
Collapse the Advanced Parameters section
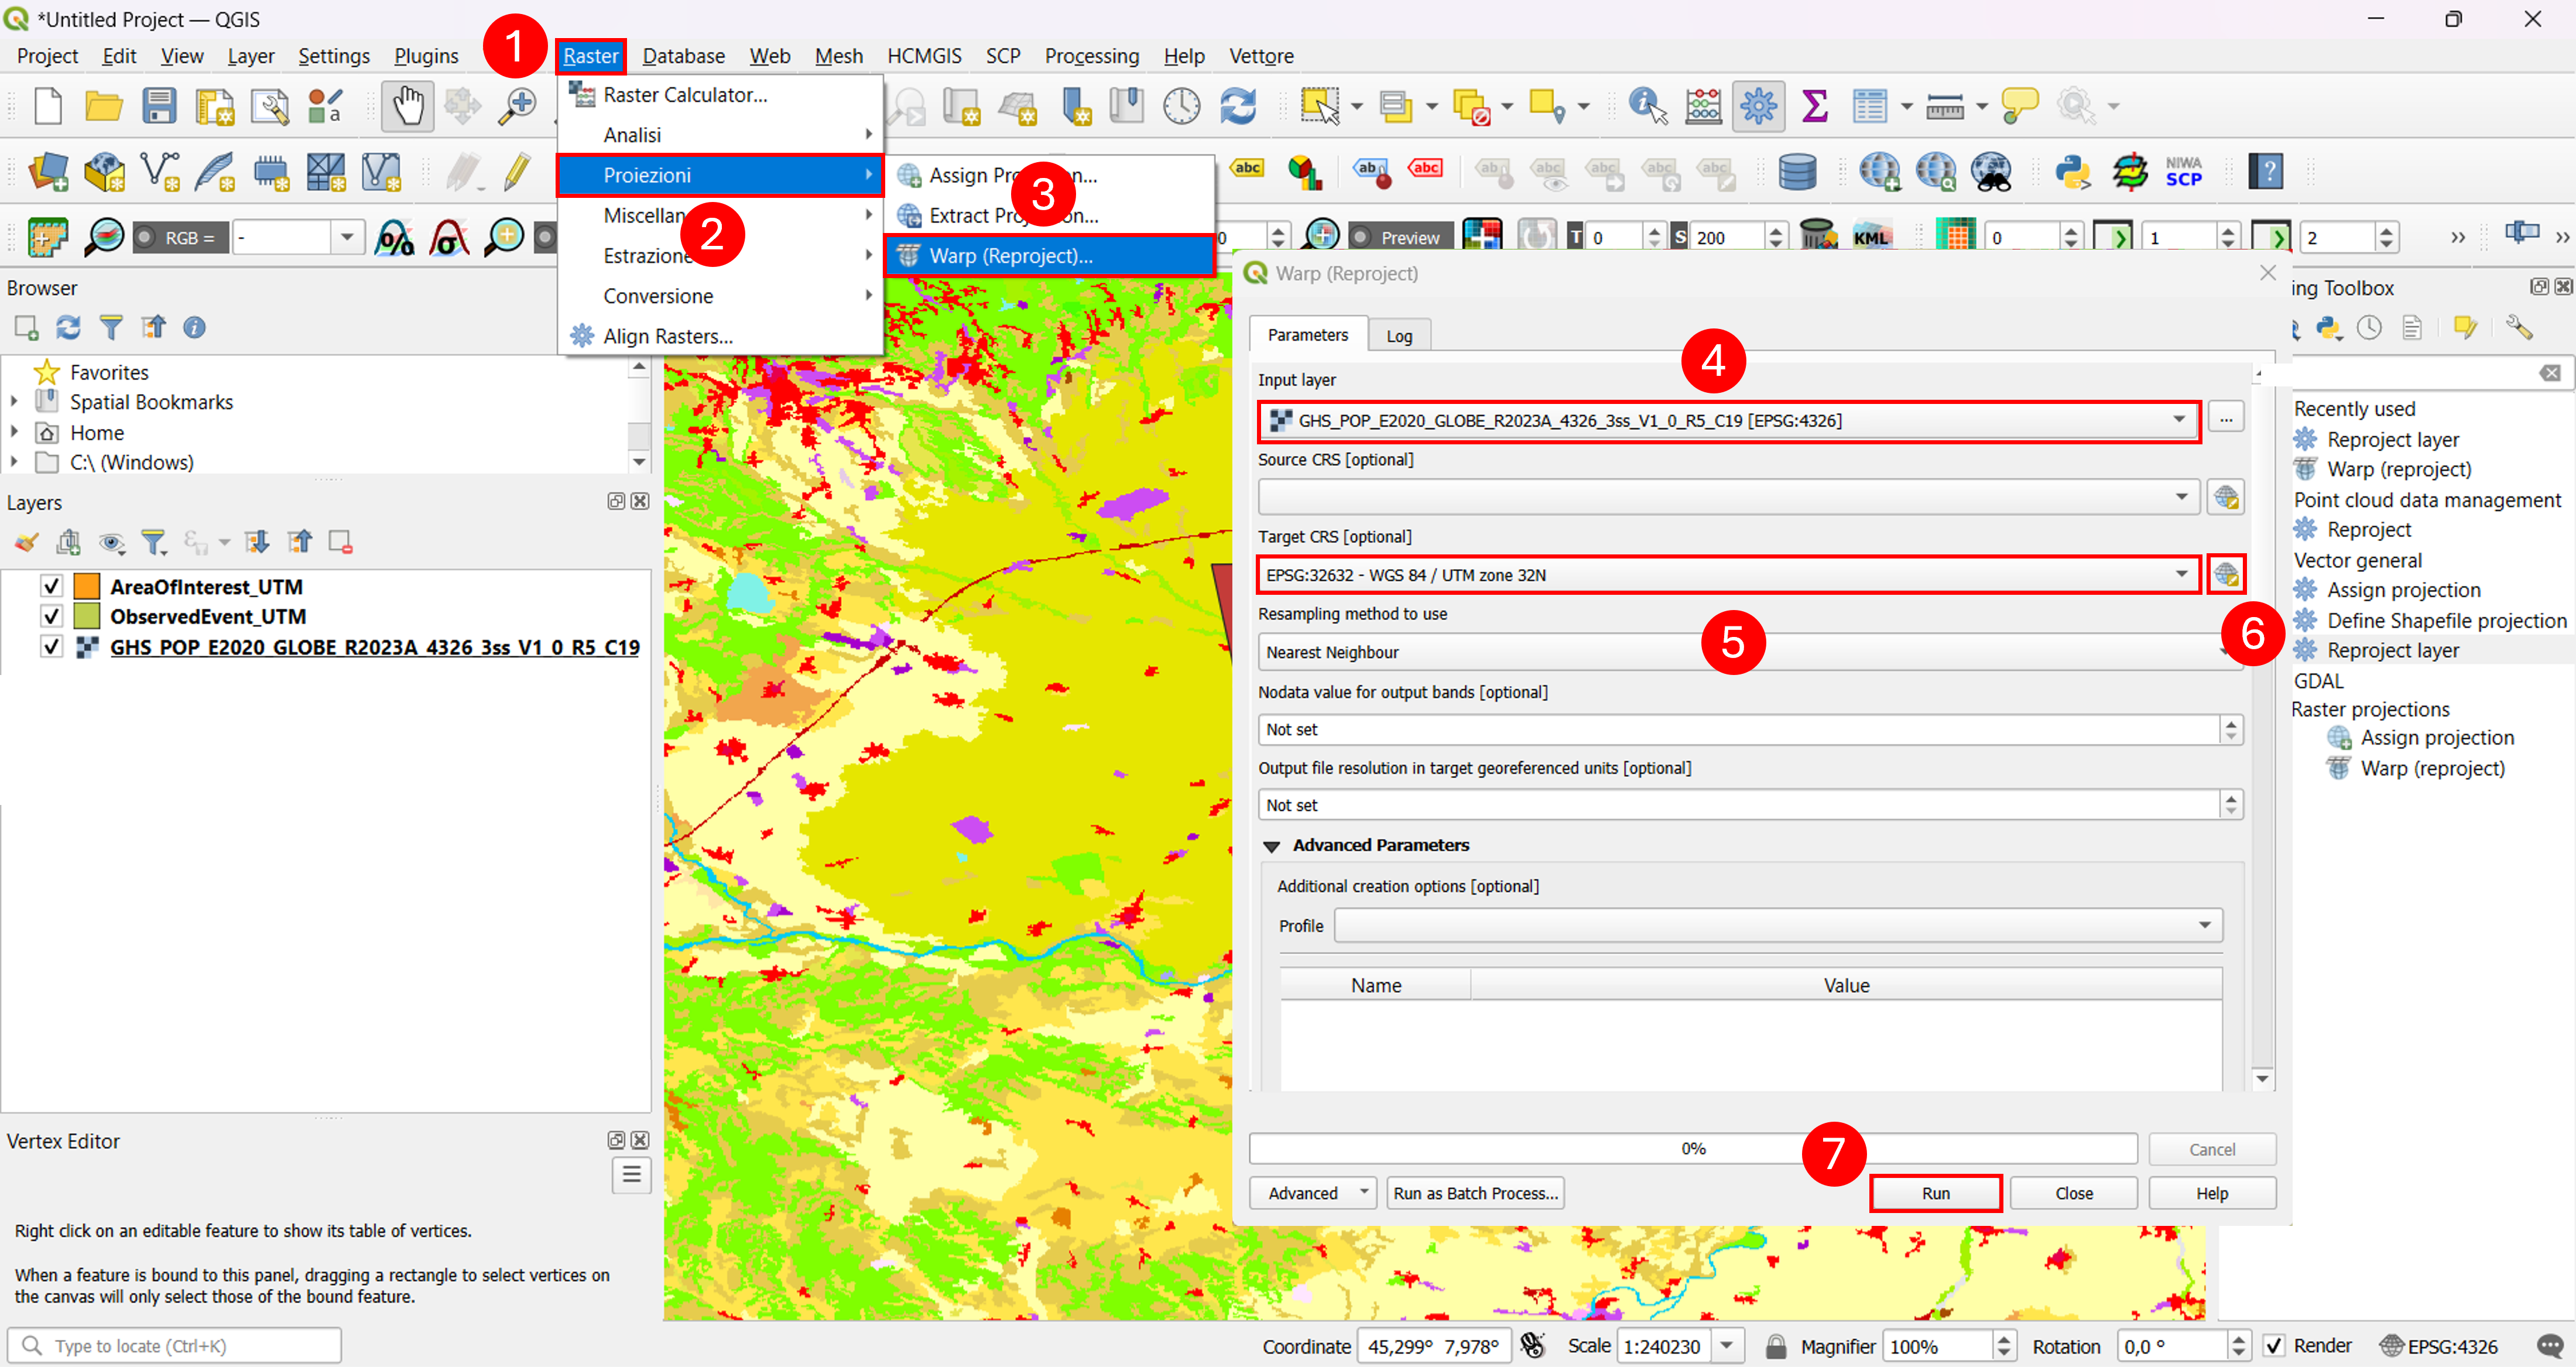click(x=1271, y=846)
